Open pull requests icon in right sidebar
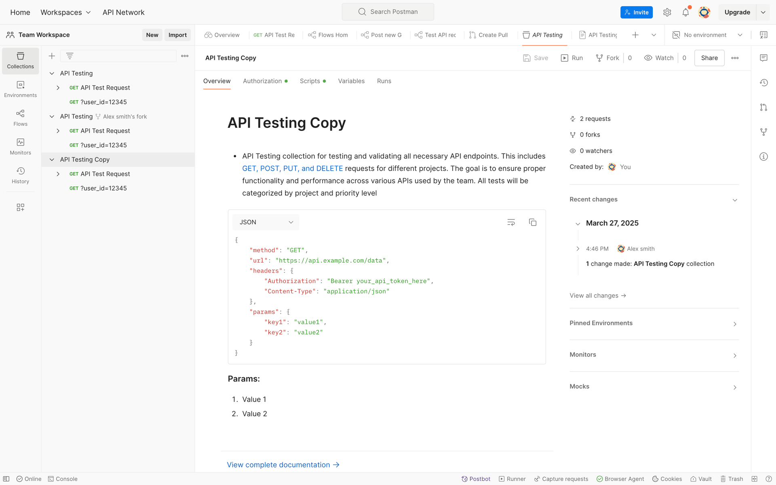The height and width of the screenshot is (485, 776). [x=763, y=108]
